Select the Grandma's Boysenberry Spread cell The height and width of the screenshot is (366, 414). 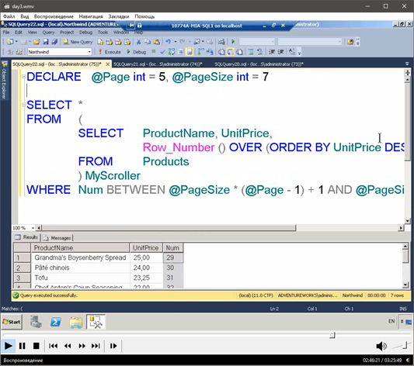tap(80, 257)
